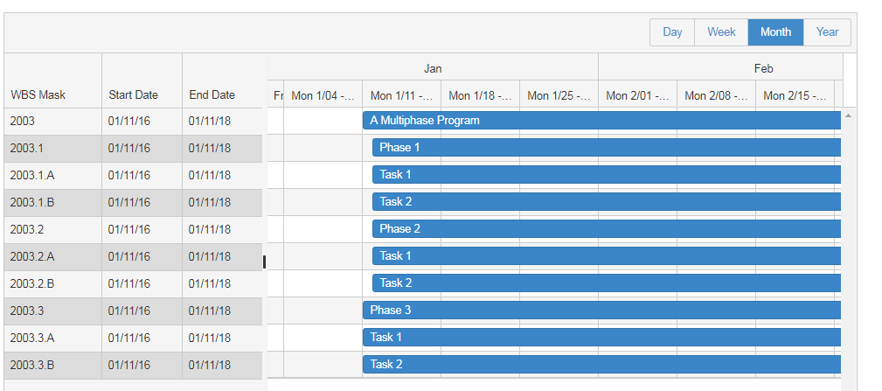Viewport: 882px width, 391px height.
Task: Click the Mon 1/11 week header
Action: [401, 95]
